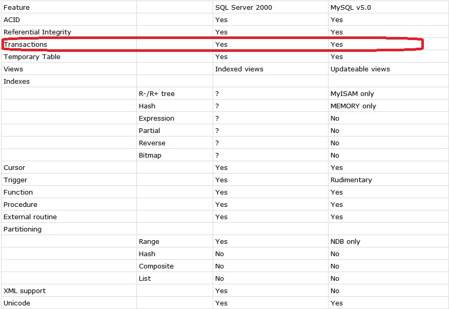
Task: Click the "Updateable views" cell
Action: point(360,69)
